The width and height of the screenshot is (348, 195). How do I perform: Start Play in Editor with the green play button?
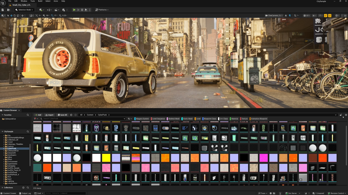click(74, 10)
